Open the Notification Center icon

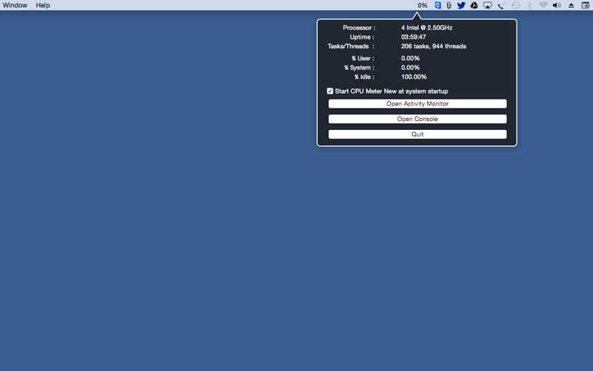[x=585, y=5]
